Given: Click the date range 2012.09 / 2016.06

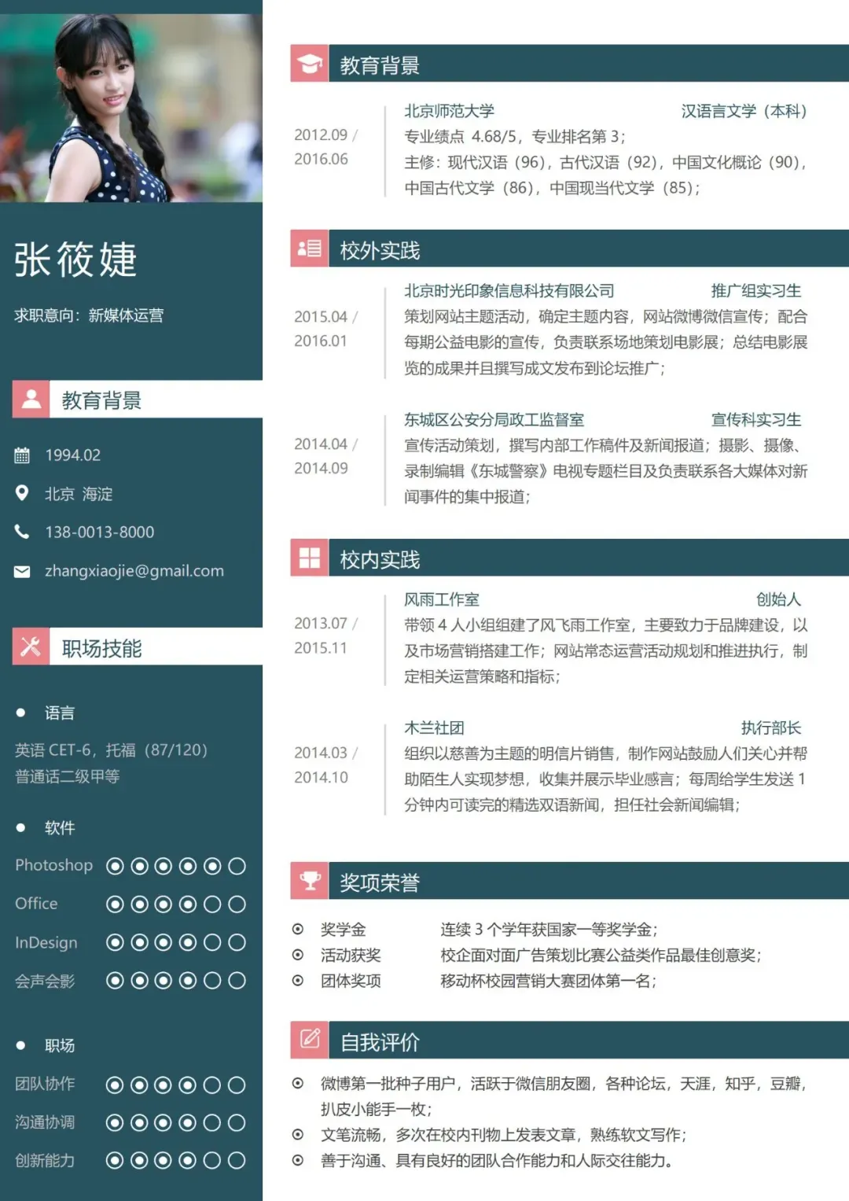Looking at the screenshot, I should click(x=325, y=146).
